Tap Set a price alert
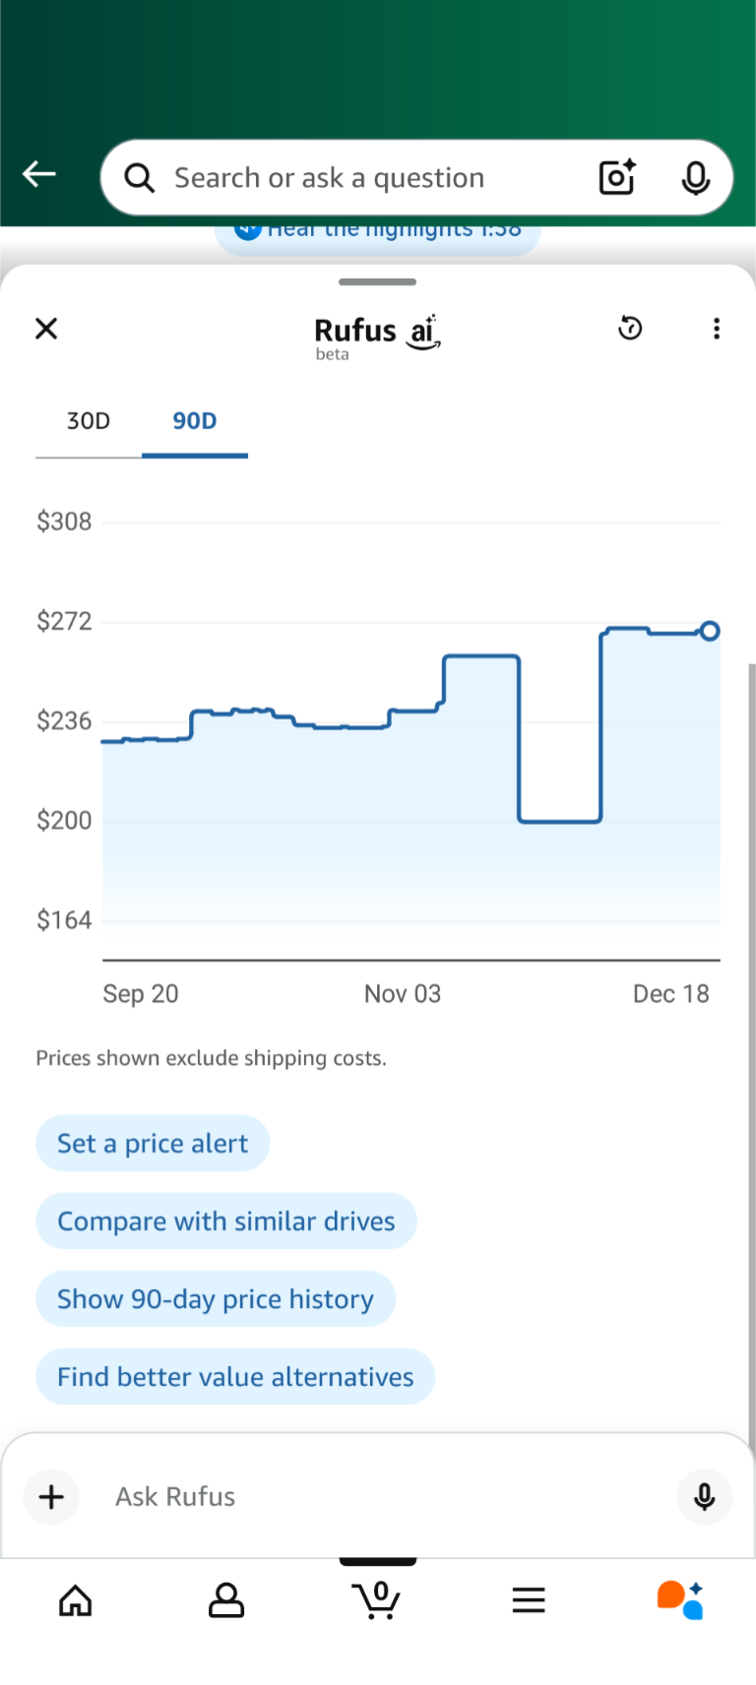756x1685 pixels. click(153, 1144)
